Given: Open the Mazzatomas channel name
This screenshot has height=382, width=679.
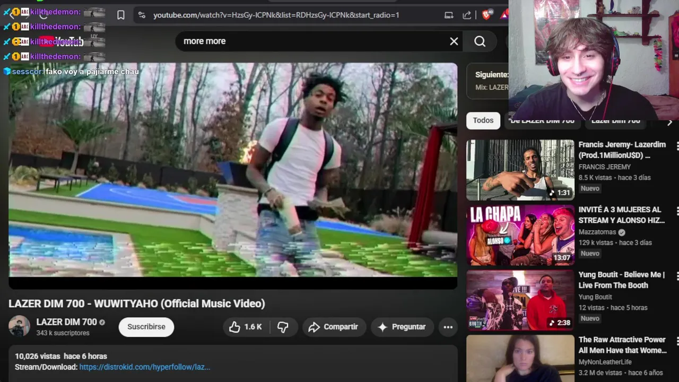Looking at the screenshot, I should click(x=597, y=232).
